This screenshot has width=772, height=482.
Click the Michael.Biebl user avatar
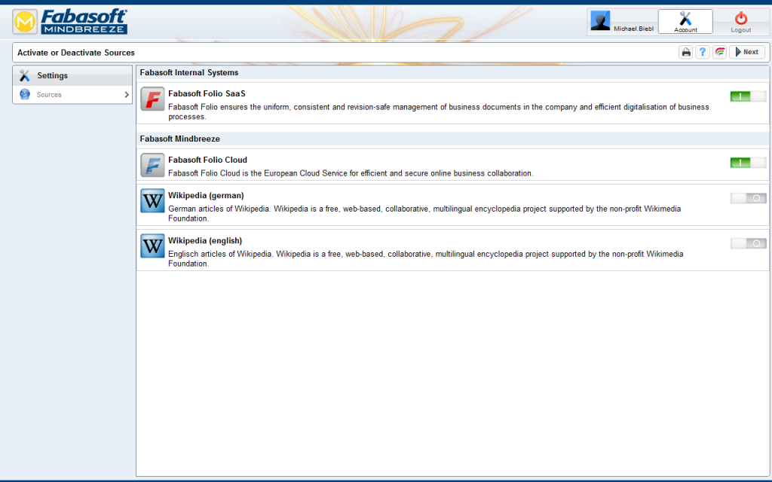click(600, 20)
